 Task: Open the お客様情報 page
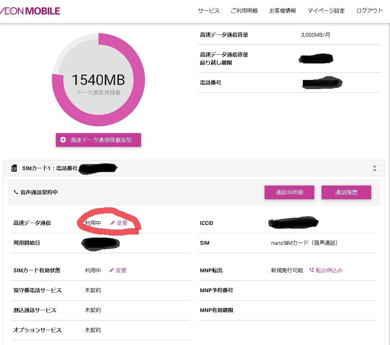(282, 11)
